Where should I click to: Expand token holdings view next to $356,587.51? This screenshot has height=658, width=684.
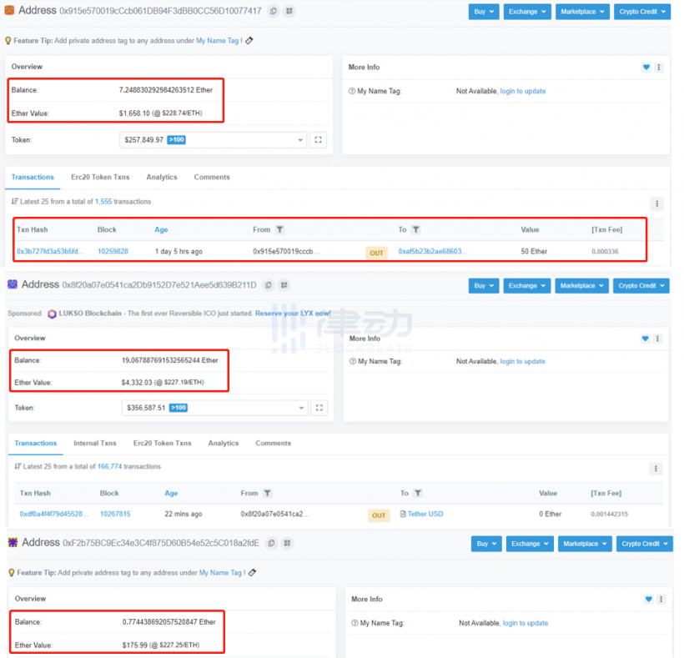[x=319, y=408]
